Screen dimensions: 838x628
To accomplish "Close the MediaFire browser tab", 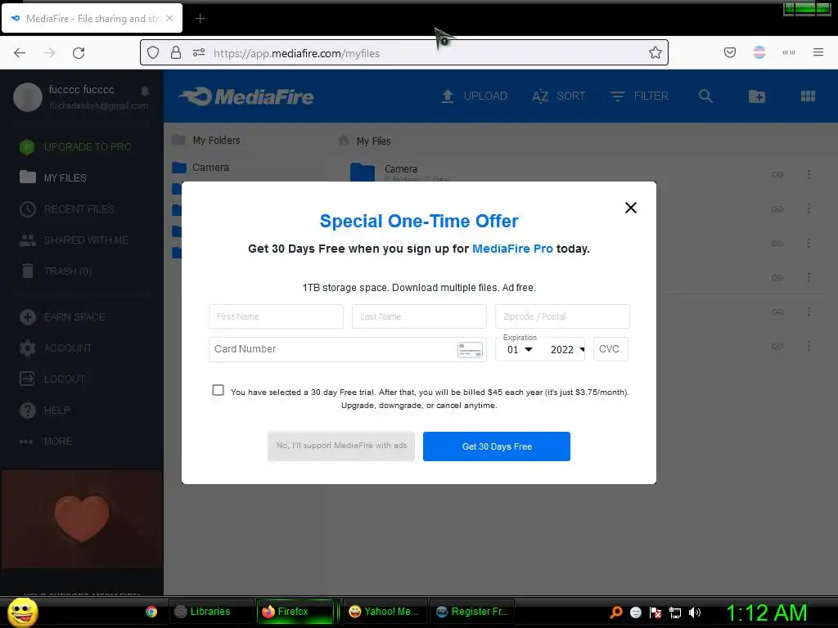I will (169, 18).
